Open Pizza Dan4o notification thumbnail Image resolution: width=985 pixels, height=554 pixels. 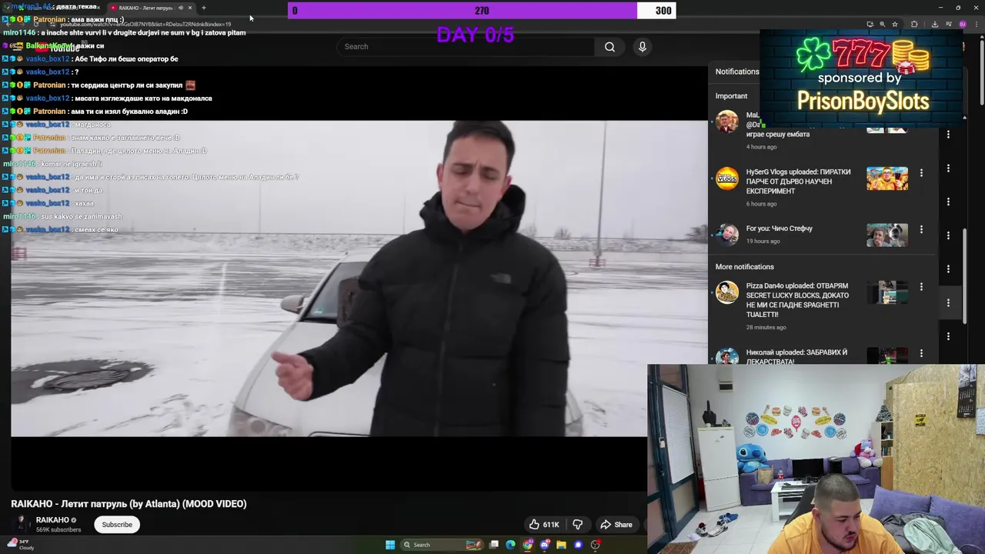(x=887, y=292)
